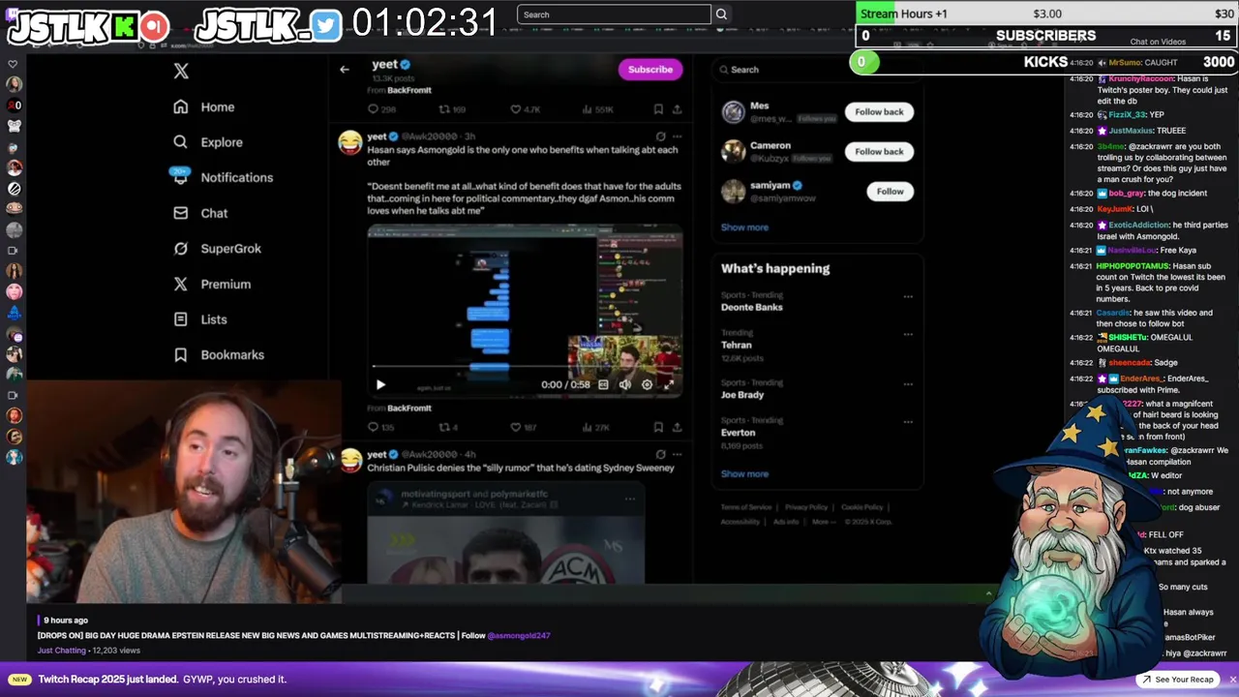1239x697 pixels.
Task: Open the Just Chatting category link
Action: [62, 651]
